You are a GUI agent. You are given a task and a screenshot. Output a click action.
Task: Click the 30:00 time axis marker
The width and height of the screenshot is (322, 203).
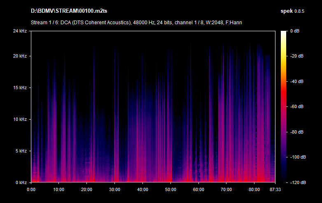(x=115, y=189)
